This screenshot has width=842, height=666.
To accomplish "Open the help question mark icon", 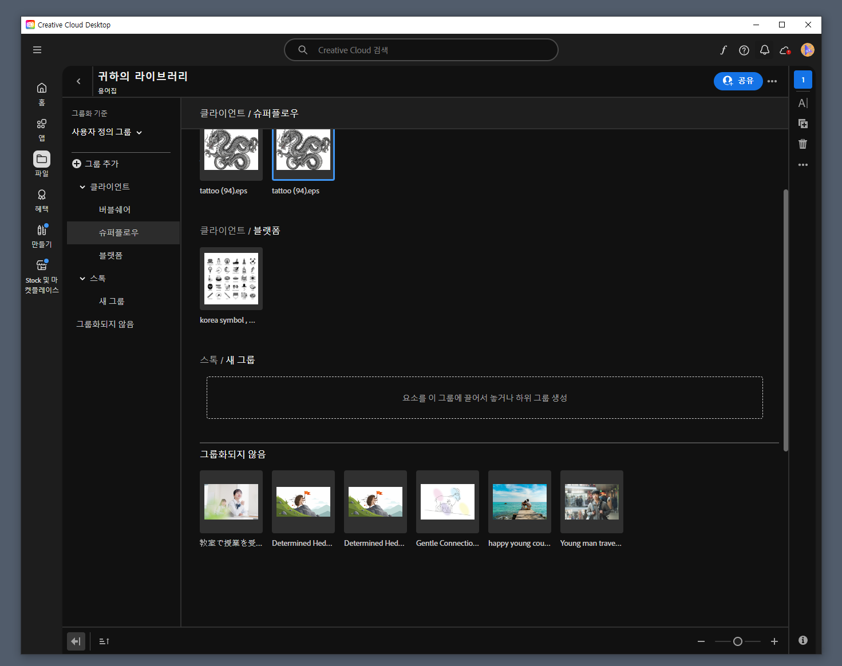I will 744,50.
